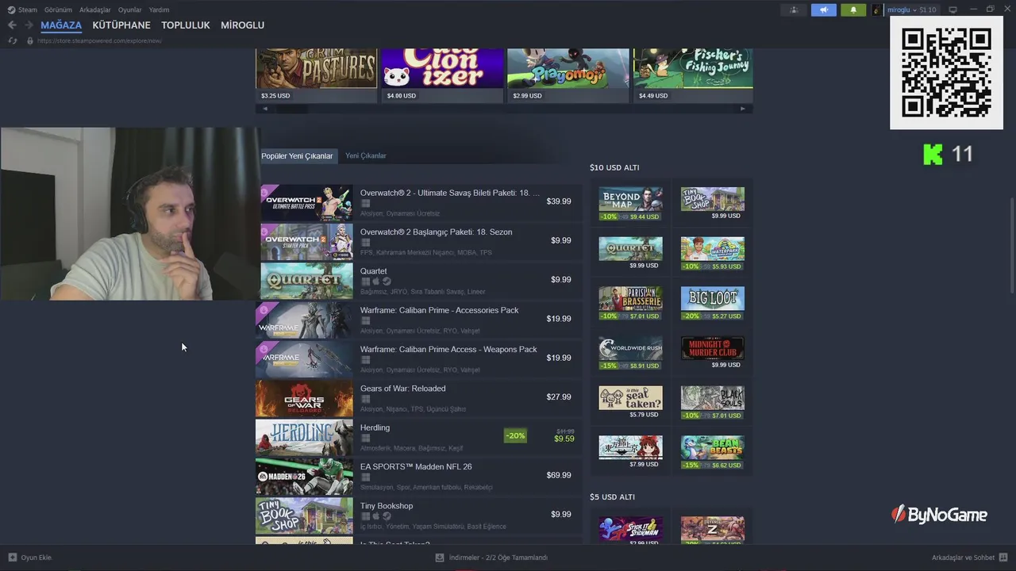Viewport: 1016px width, 571px height.
Task: Switch to the Yeni Çıkanlar tab
Action: pyautogui.click(x=366, y=155)
